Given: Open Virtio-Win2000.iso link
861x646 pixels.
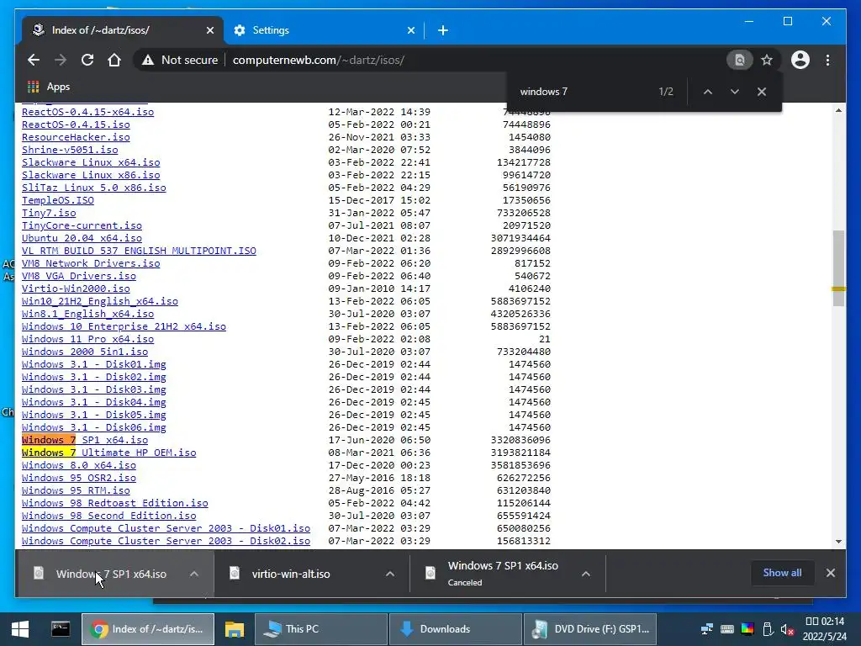Looking at the screenshot, I should coord(76,289).
